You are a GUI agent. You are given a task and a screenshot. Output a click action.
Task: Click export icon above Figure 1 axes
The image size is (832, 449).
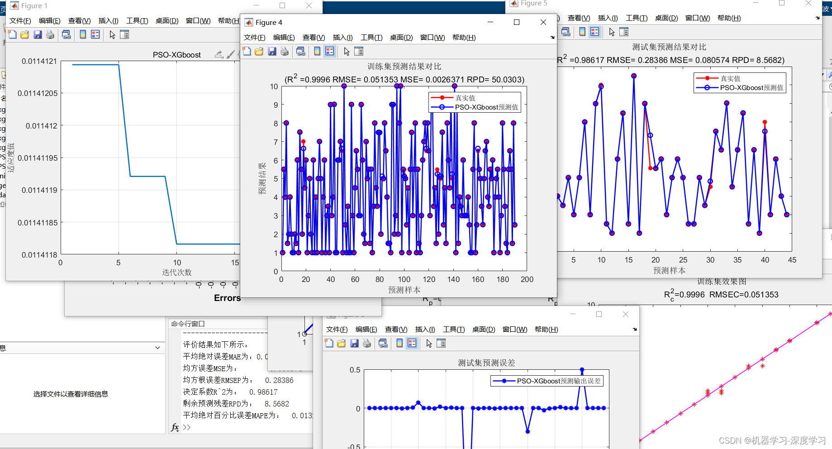[x=219, y=54]
